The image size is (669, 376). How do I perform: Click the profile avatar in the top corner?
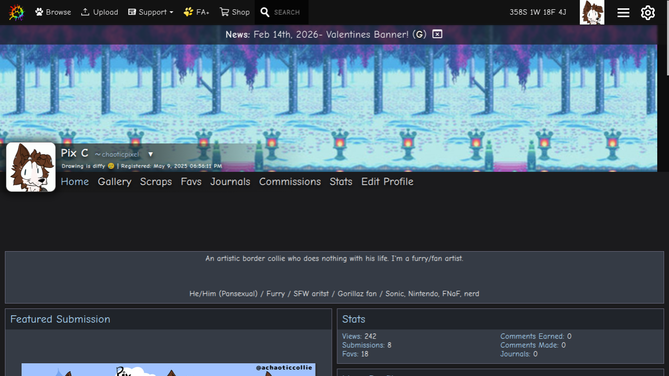[x=592, y=12]
